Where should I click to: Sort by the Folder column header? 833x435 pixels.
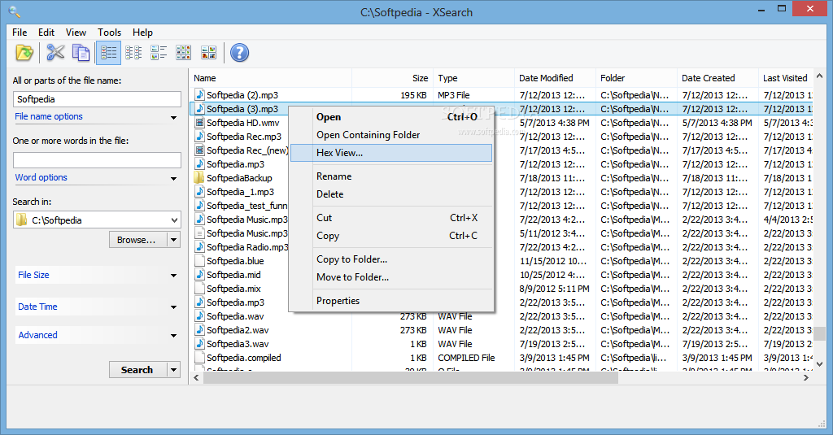coord(636,78)
